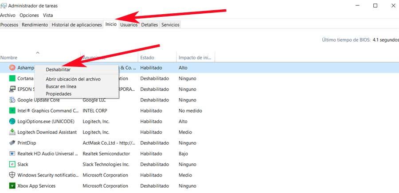Click the Último tiempo de BIOS label

coord(346,40)
